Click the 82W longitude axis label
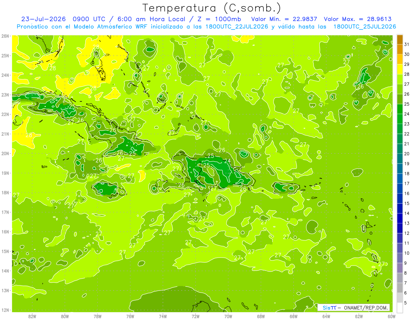The width and height of the screenshot is (416, 321). coord(32,316)
